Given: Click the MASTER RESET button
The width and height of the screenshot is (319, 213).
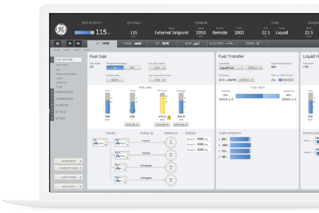Looking at the screenshot, I should pyautogui.click(x=69, y=161).
